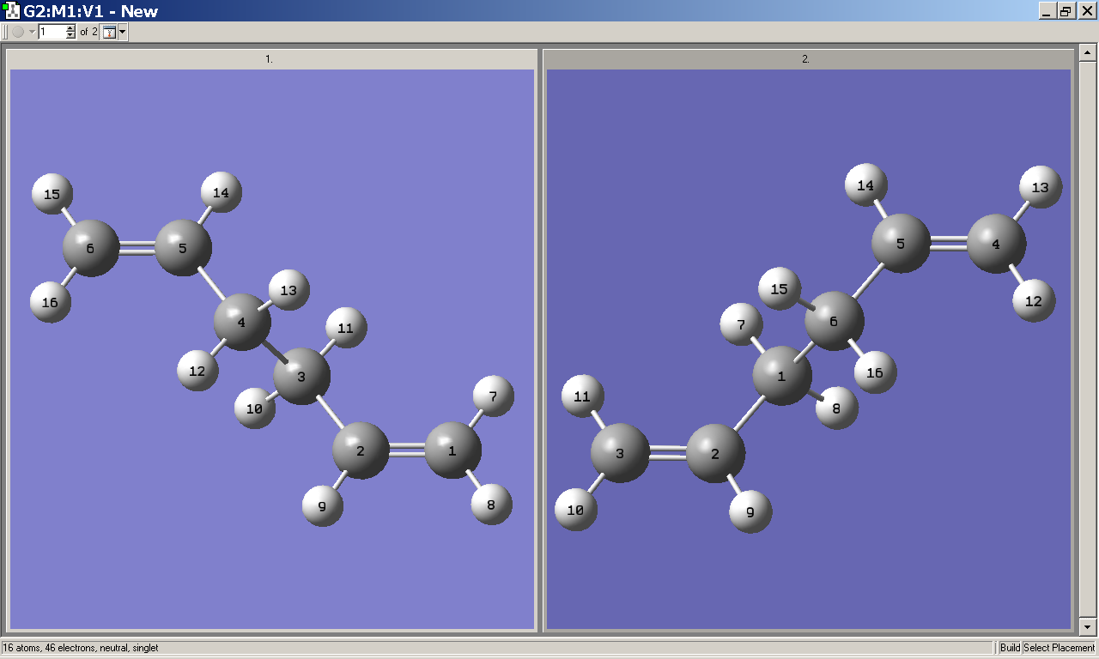Screen dimensions: 1099x659
Task: Close the G2:M1:V1 window
Action: coord(1086,11)
